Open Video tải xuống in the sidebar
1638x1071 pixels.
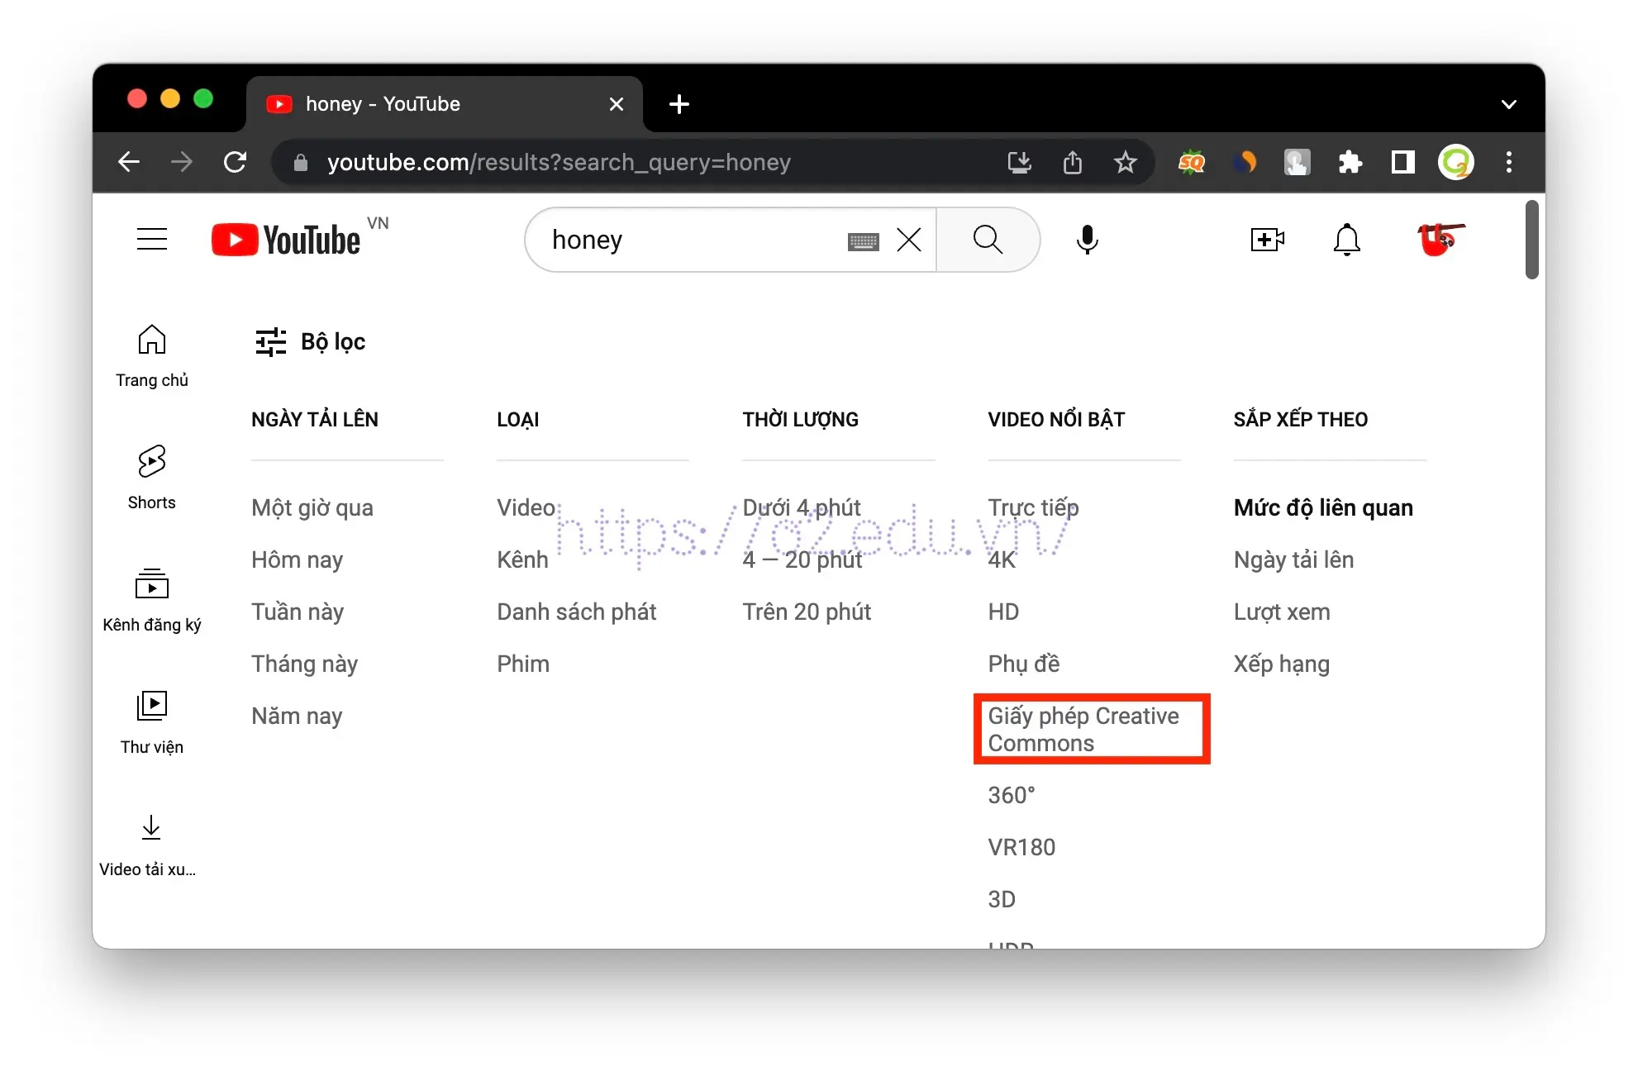149,845
